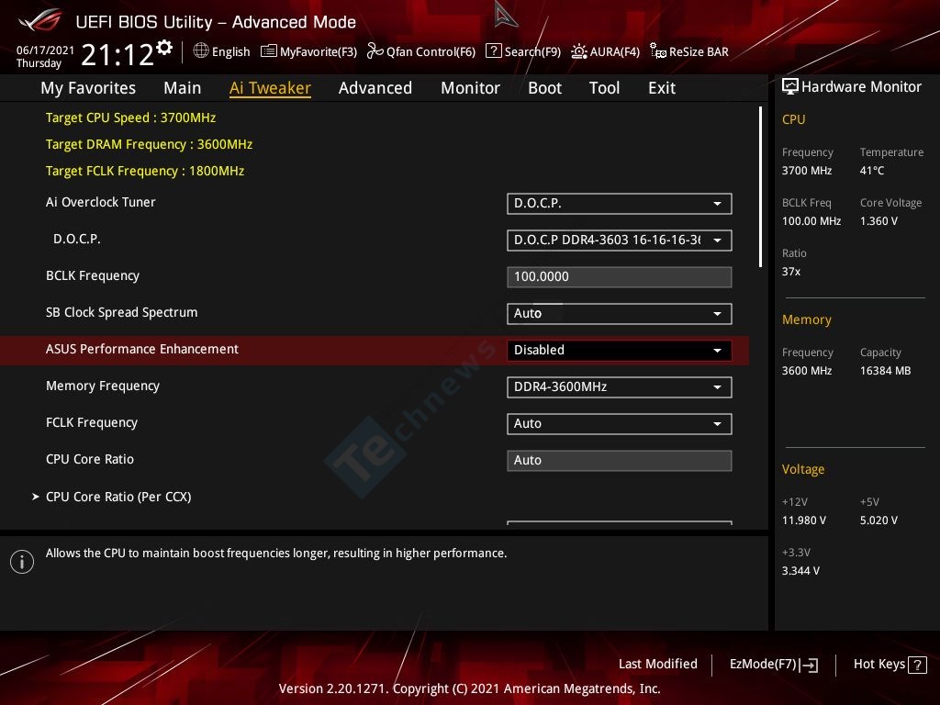Switch to Monitor tab
The image size is (940, 705).
(x=471, y=88)
